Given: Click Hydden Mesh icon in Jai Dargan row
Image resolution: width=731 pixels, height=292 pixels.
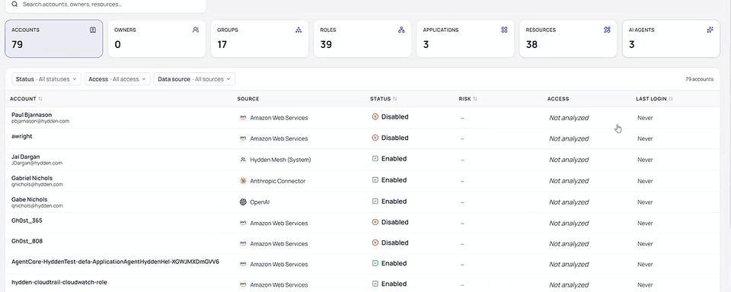Looking at the screenshot, I should (x=243, y=160).
